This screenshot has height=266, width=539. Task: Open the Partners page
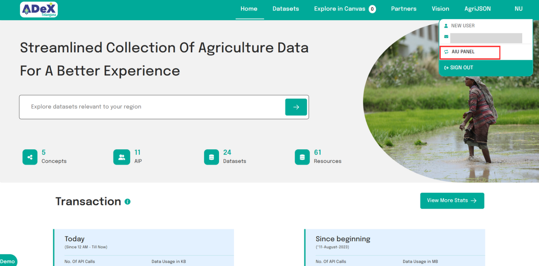404,9
